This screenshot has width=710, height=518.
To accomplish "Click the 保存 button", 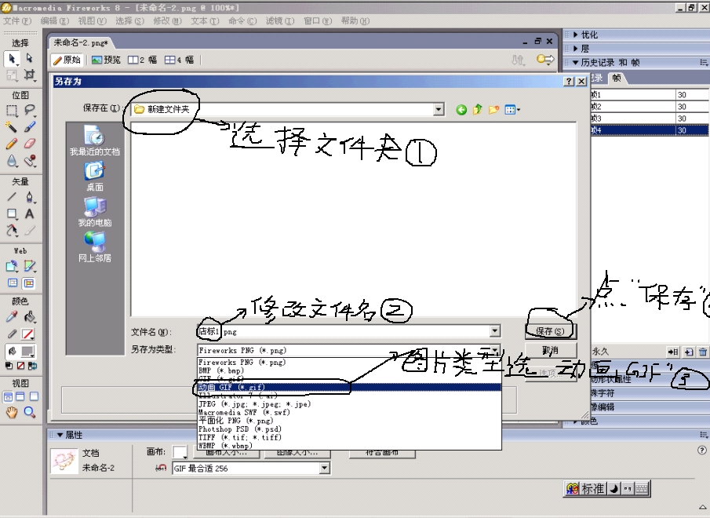I will click(551, 331).
